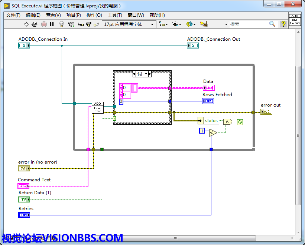Open the Reorder dropdown menu

[191, 24]
